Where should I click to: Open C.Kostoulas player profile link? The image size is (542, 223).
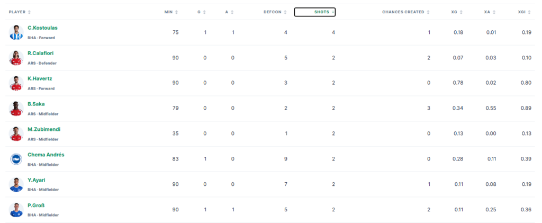[42, 28]
